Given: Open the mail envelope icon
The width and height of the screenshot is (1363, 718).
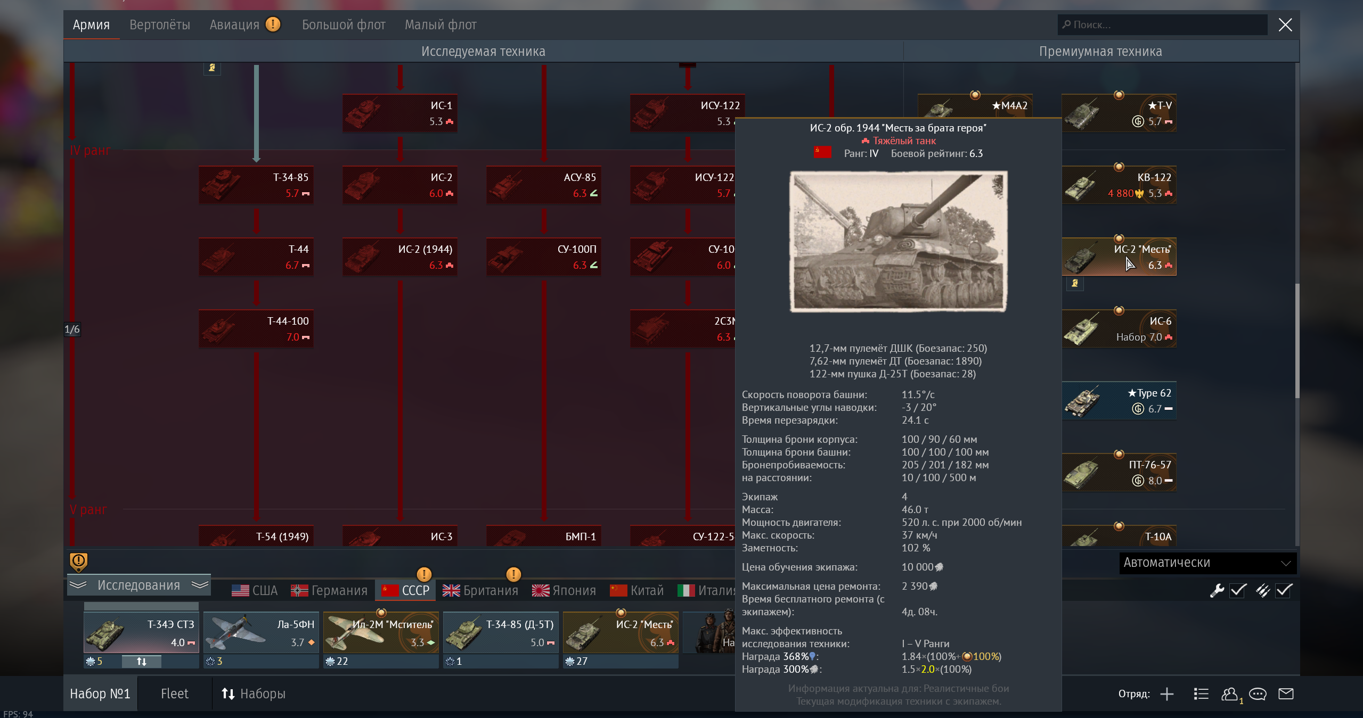Looking at the screenshot, I should (x=1286, y=694).
